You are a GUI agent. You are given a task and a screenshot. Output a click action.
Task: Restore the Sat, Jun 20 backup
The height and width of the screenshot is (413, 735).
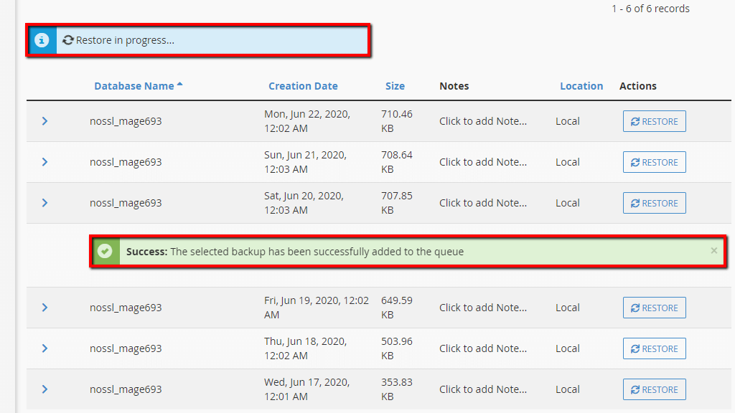point(655,203)
